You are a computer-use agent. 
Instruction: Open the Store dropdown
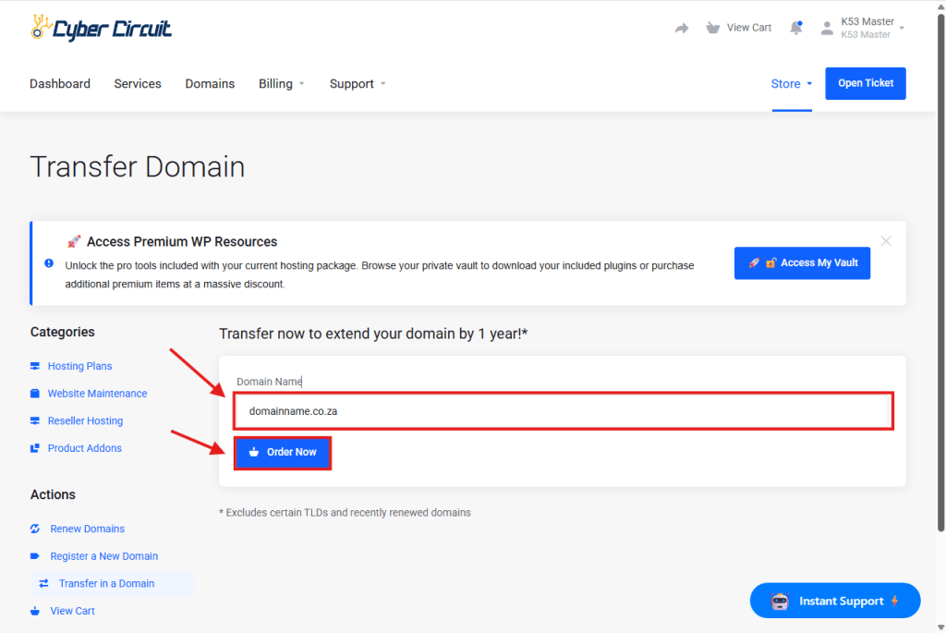[792, 83]
